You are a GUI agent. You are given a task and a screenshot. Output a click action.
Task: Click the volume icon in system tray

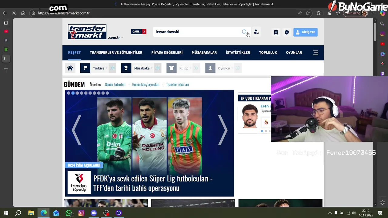pos(354,213)
